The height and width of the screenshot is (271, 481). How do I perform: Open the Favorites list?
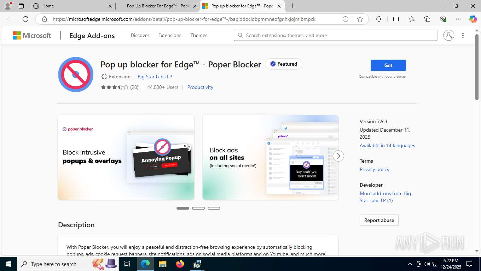click(x=412, y=19)
